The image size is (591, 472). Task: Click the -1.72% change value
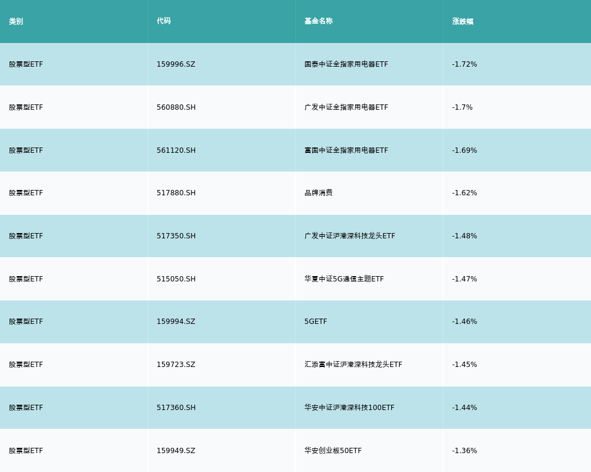click(465, 64)
